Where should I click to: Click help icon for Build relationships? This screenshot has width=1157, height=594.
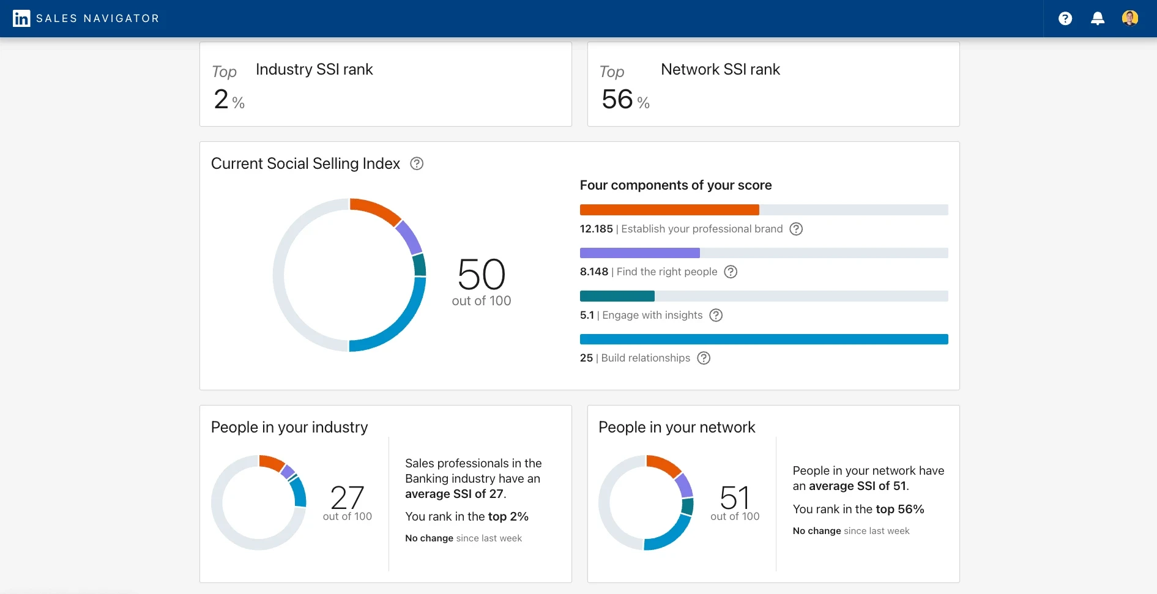[x=704, y=358]
